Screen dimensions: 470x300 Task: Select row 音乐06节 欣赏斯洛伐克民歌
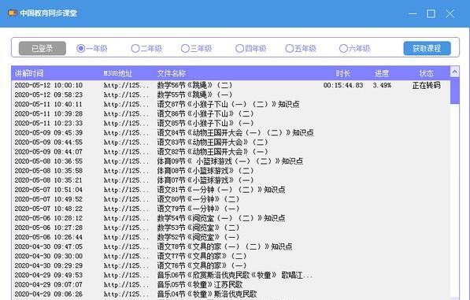[x=231, y=275]
